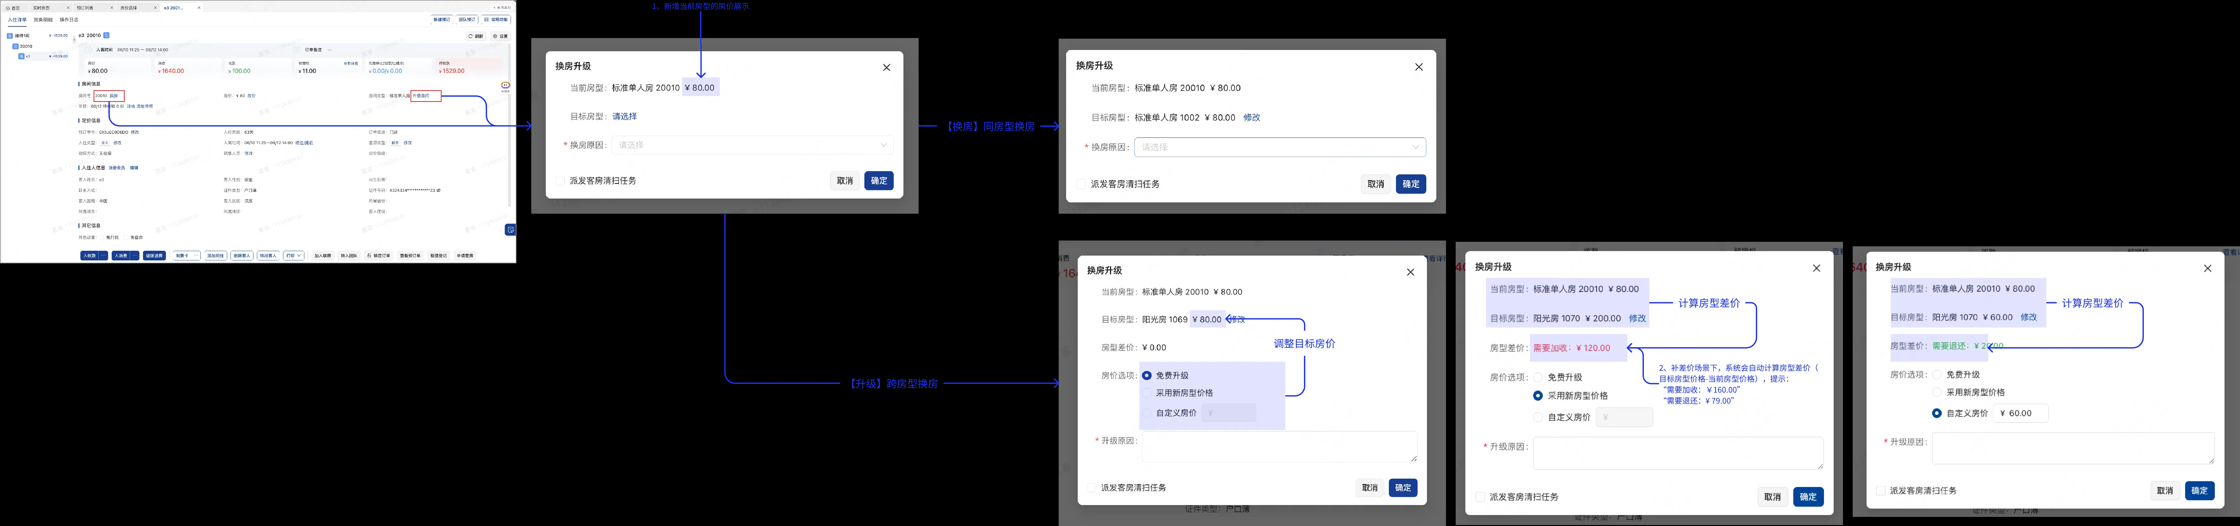Open the 实时房态 tab
The image size is (2240, 526).
click(41, 8)
